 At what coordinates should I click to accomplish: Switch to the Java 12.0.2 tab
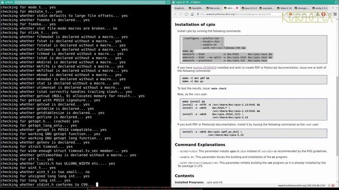tap(249, 8)
